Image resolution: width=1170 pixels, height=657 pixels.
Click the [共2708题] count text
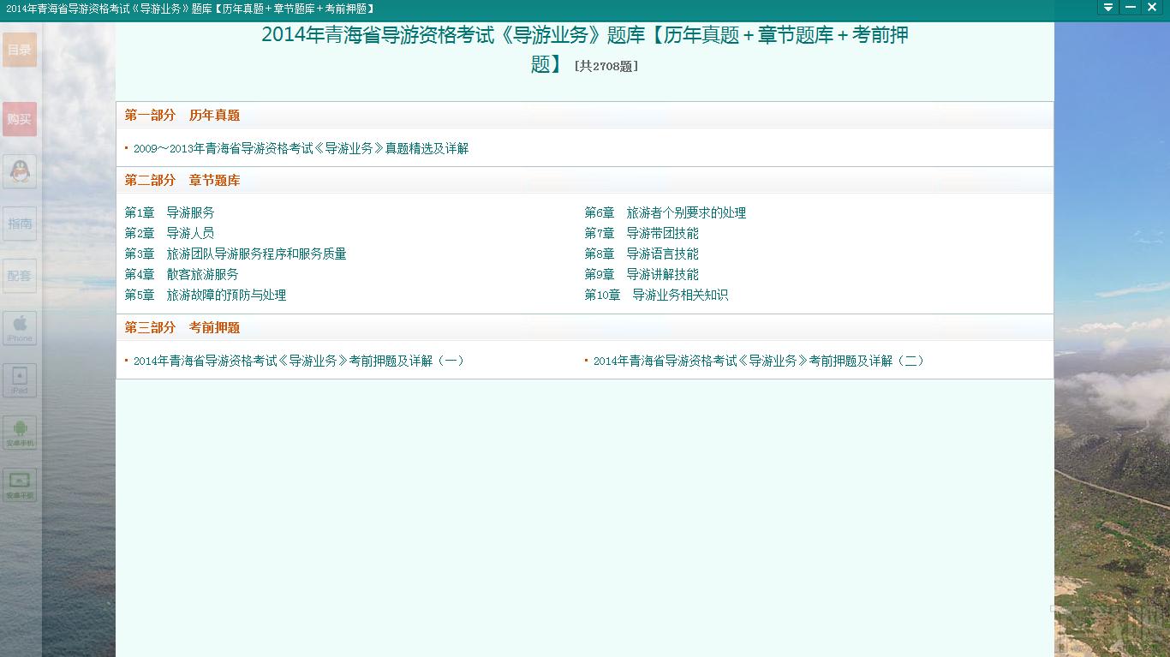606,66
